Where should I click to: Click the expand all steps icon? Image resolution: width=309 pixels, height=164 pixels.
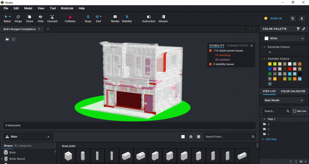coord(296,161)
